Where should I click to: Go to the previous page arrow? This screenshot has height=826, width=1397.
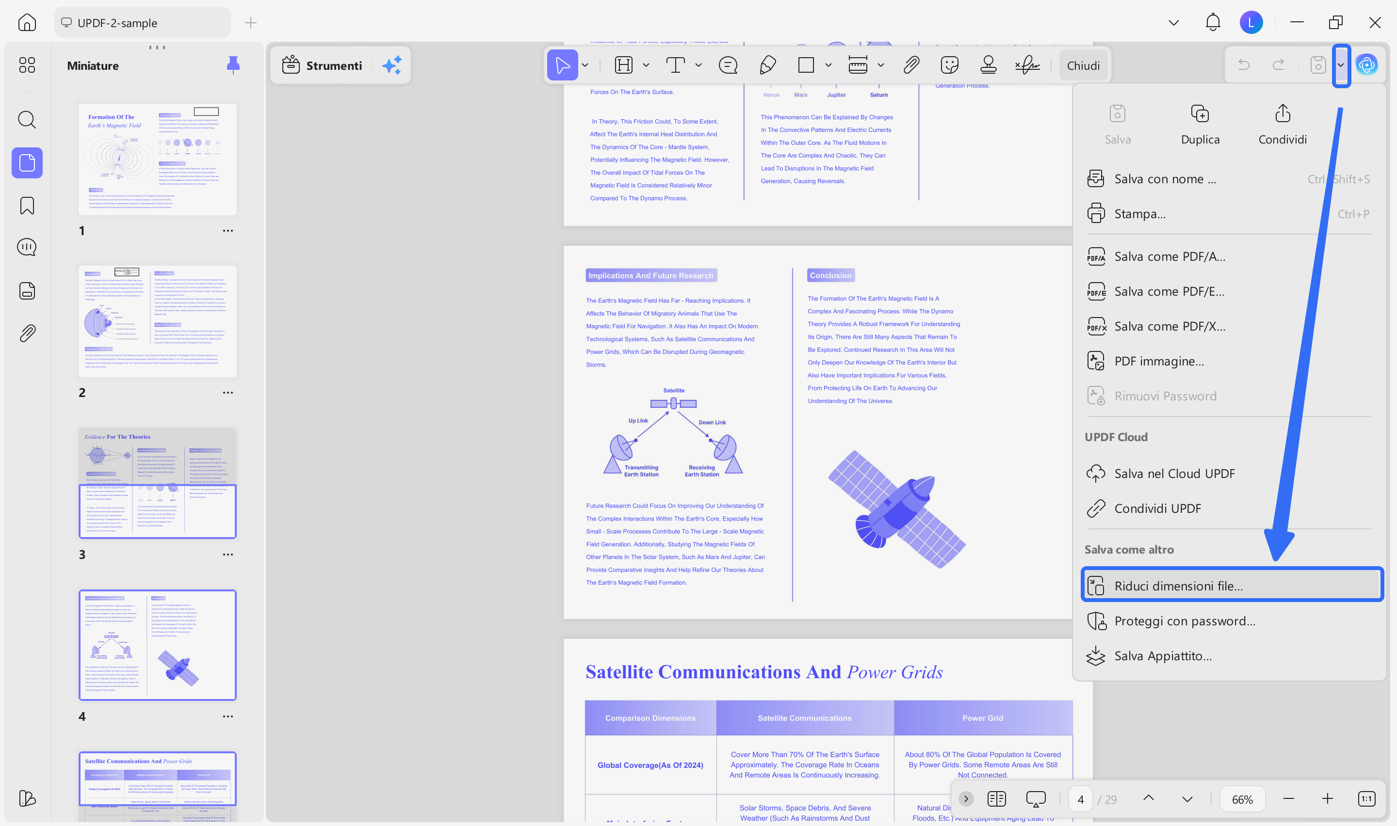(x=1148, y=799)
